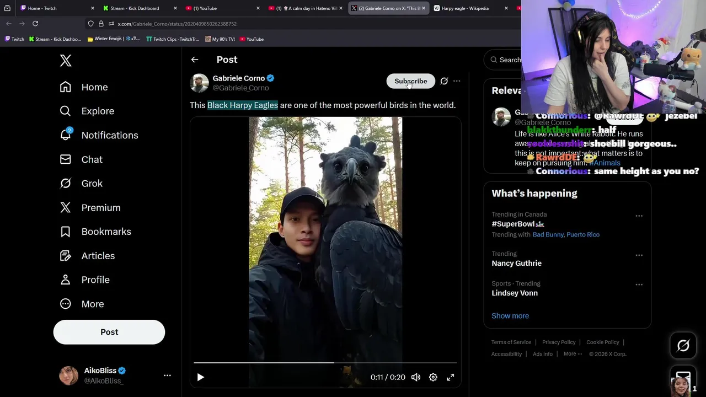
Task: Open options for the Nancy Guthrie trend
Action: (x=639, y=255)
